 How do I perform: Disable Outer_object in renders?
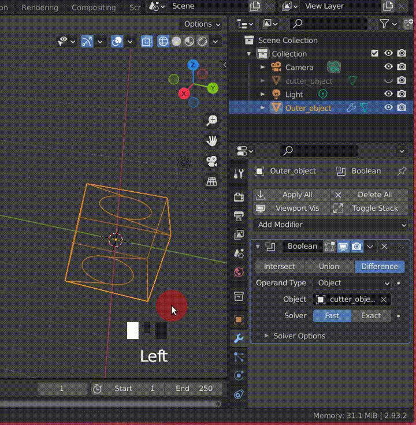402,107
